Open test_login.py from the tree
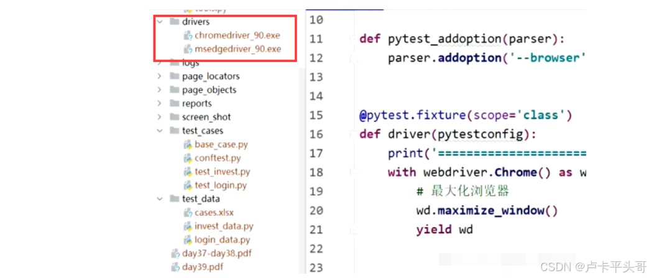This screenshot has height=278, width=649. 221,186
